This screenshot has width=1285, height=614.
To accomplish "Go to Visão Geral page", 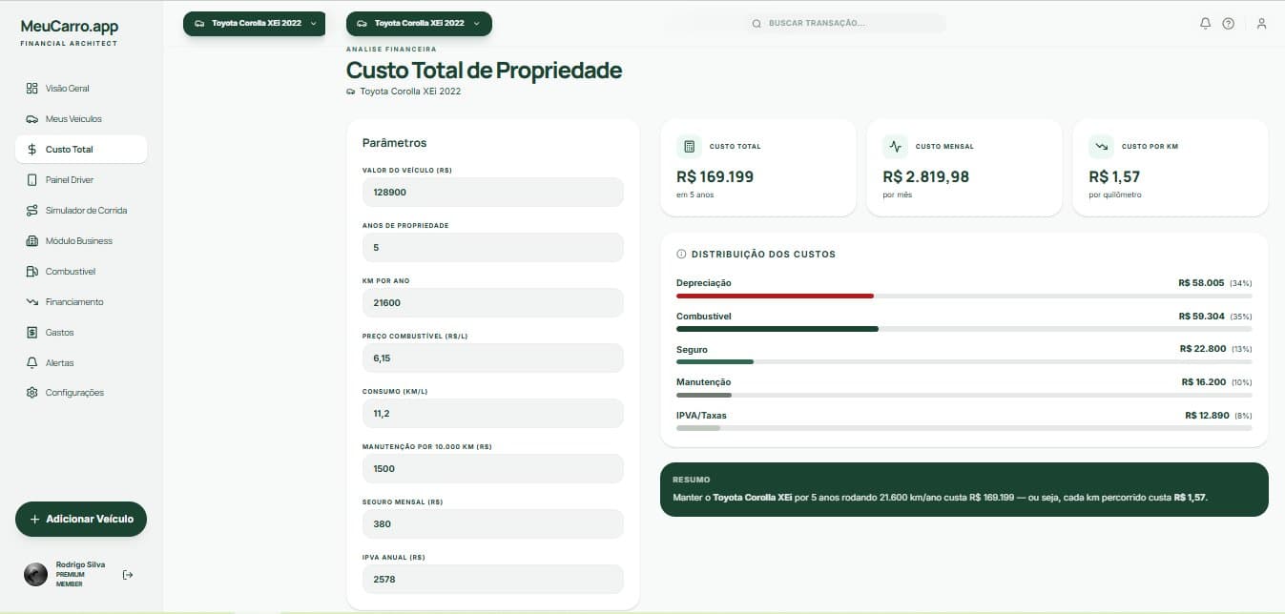I will [x=81, y=89].
